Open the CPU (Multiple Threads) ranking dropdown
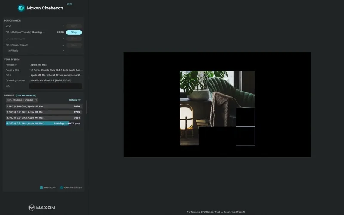The image size is (344, 215). point(22,100)
